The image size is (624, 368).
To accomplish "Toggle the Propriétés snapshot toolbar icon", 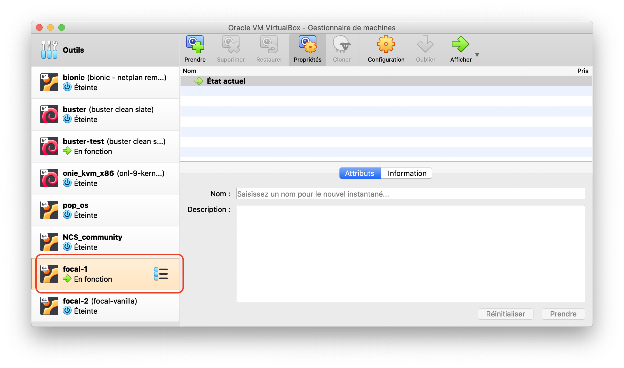I will coord(308,45).
